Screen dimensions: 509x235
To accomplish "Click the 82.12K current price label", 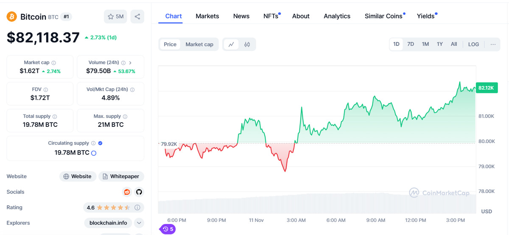I will point(486,88).
